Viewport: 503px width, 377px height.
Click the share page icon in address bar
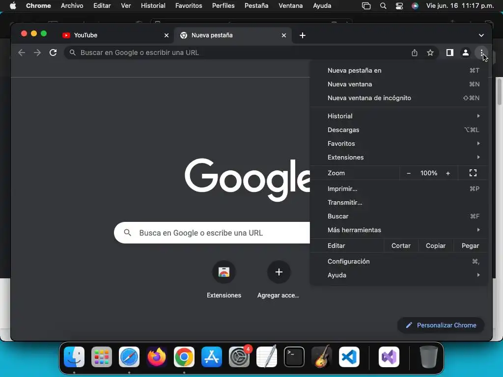point(415,53)
